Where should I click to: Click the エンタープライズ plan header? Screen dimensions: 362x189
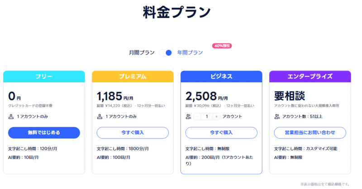point(310,76)
